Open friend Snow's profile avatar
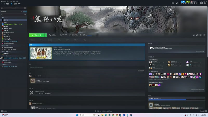 tap(151, 68)
